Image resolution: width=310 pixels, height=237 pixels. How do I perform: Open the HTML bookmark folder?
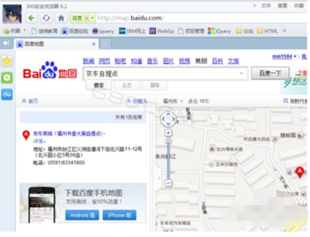pos(267,31)
